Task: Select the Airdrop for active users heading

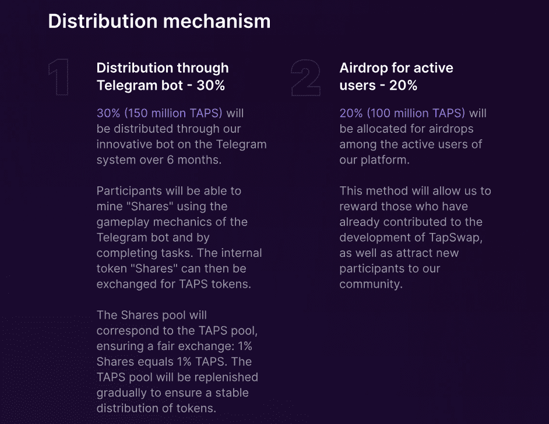Action: click(396, 77)
